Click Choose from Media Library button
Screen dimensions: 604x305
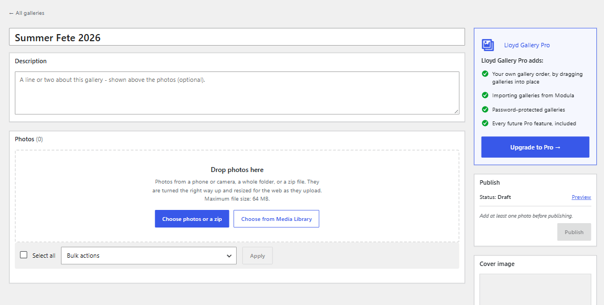[x=276, y=219]
